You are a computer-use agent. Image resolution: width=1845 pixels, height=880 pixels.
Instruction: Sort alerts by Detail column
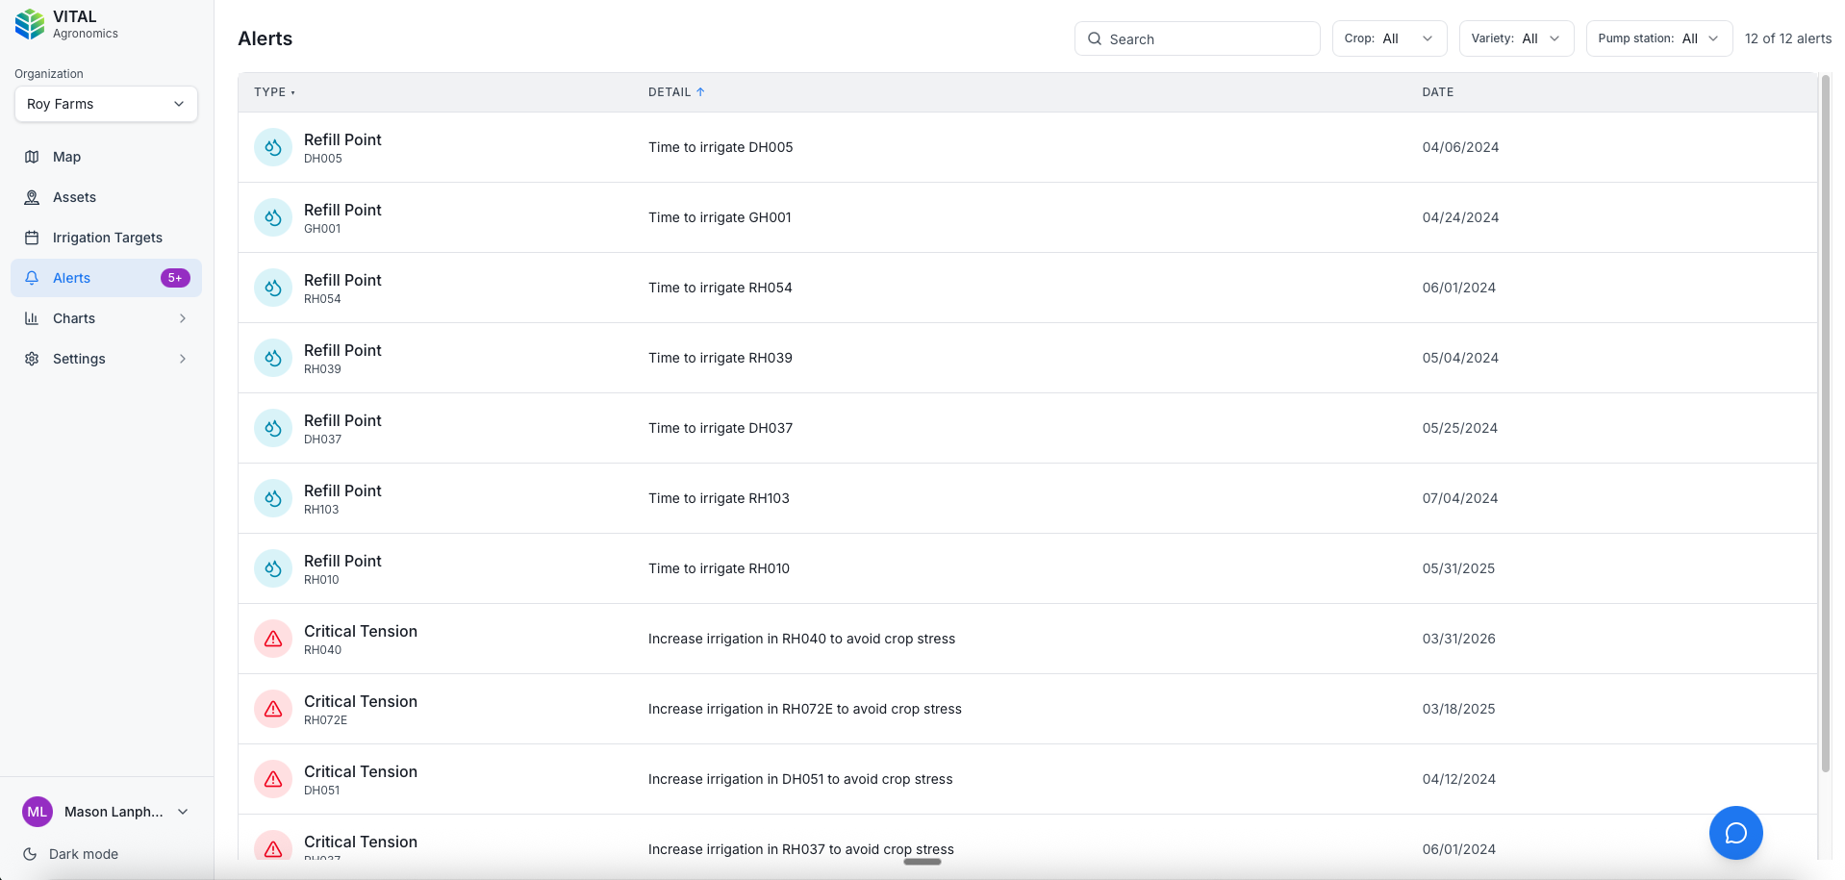[676, 91]
